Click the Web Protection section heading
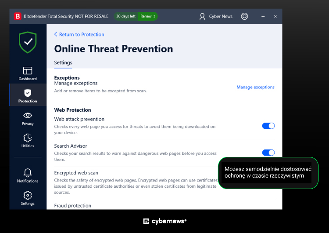 (72, 110)
